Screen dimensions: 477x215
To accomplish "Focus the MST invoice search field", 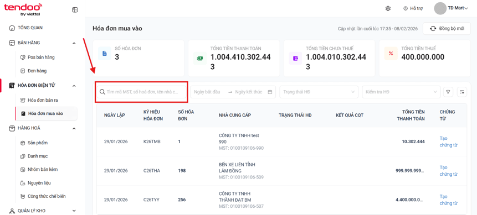I will (141, 92).
